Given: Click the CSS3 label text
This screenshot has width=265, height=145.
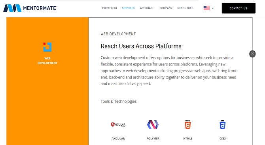Looking at the screenshot, I should point(222,138).
